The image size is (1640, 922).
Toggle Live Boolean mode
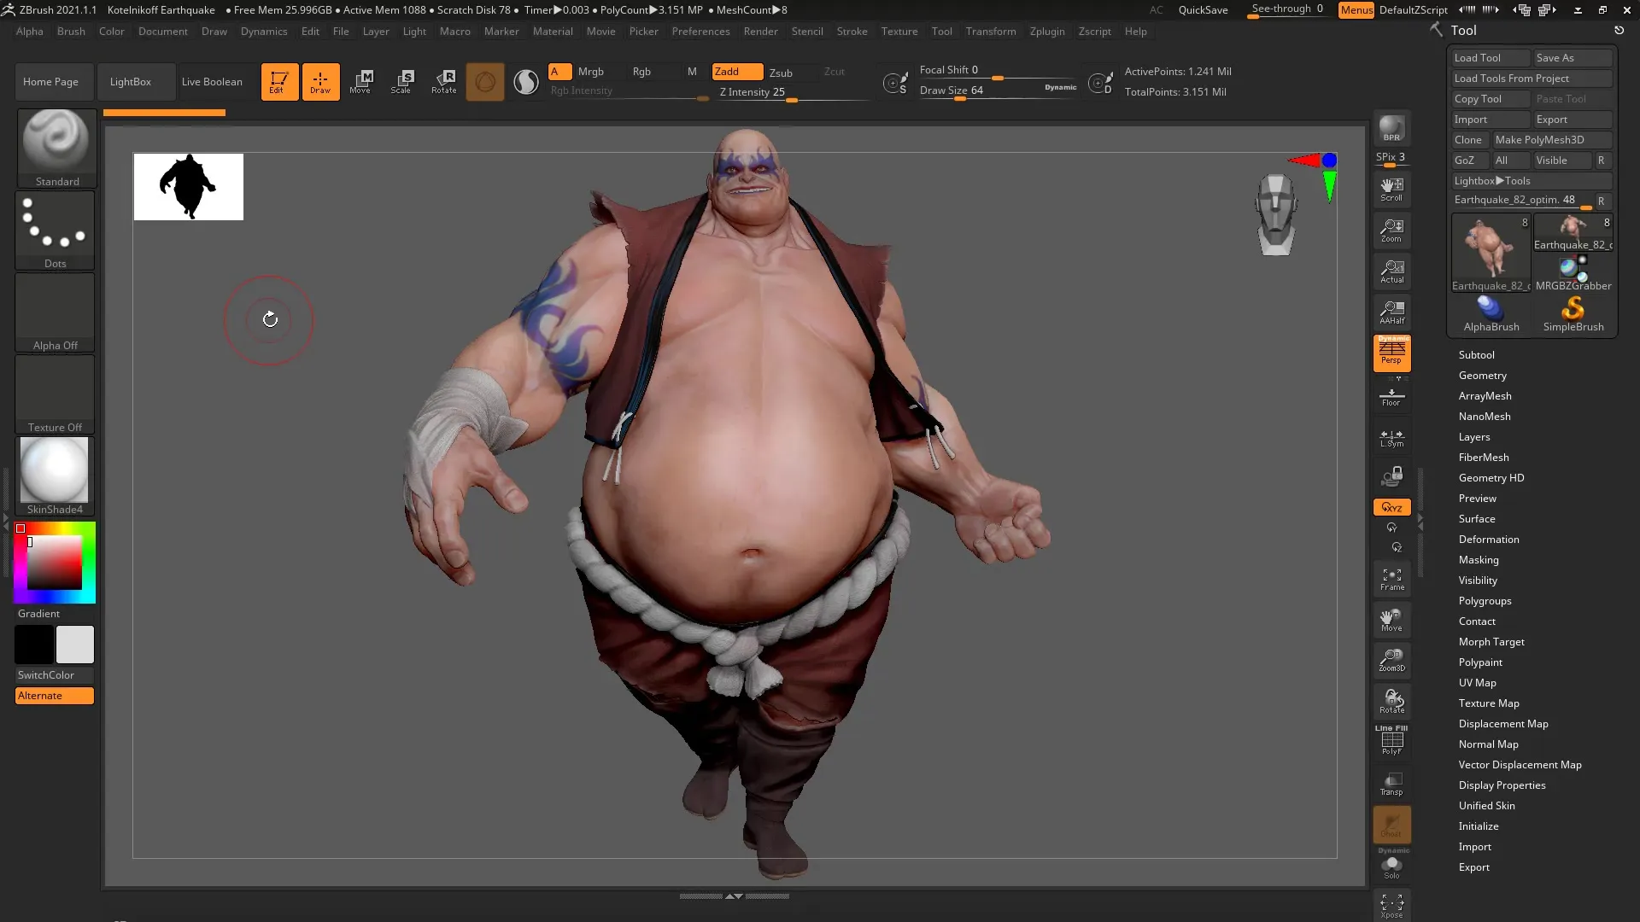click(212, 82)
